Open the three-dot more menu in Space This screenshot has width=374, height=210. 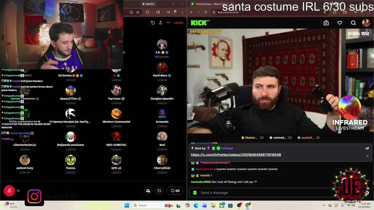(x=168, y=23)
